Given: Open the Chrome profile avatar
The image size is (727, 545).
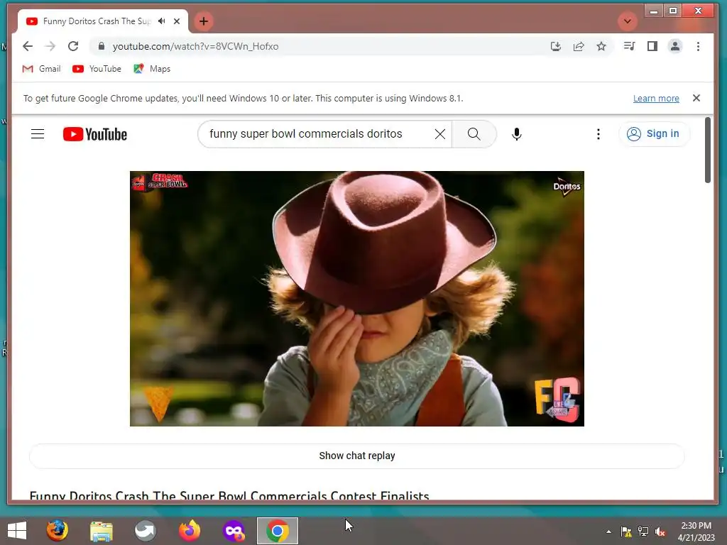Looking at the screenshot, I should pyautogui.click(x=674, y=46).
